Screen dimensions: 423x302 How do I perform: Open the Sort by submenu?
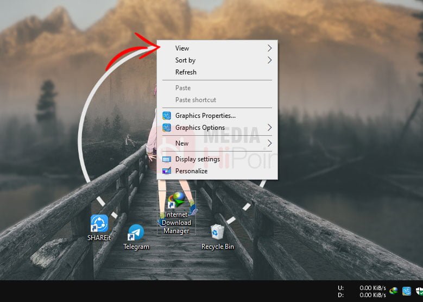(x=217, y=60)
